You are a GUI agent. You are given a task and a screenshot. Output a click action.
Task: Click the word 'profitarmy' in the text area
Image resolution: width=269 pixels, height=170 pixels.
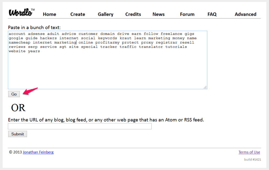[x=107, y=42]
